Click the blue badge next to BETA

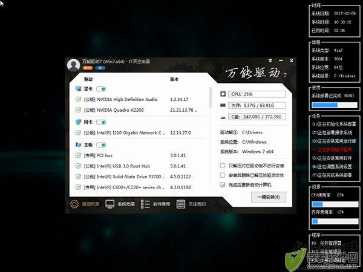100,68
